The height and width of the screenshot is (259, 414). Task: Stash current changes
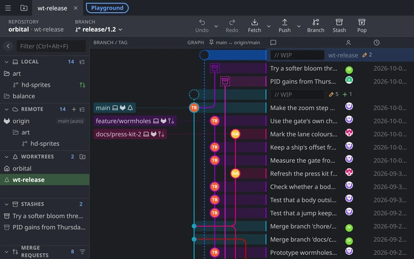pyautogui.click(x=339, y=26)
